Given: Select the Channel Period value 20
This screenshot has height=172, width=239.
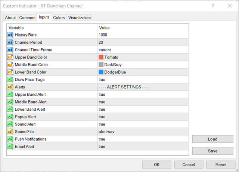Looking at the screenshot, I should click(x=101, y=42).
